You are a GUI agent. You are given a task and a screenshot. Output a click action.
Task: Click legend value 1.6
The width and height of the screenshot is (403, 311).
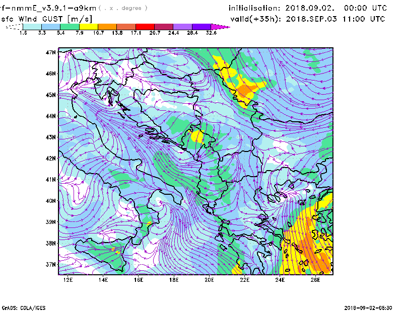click(x=23, y=33)
